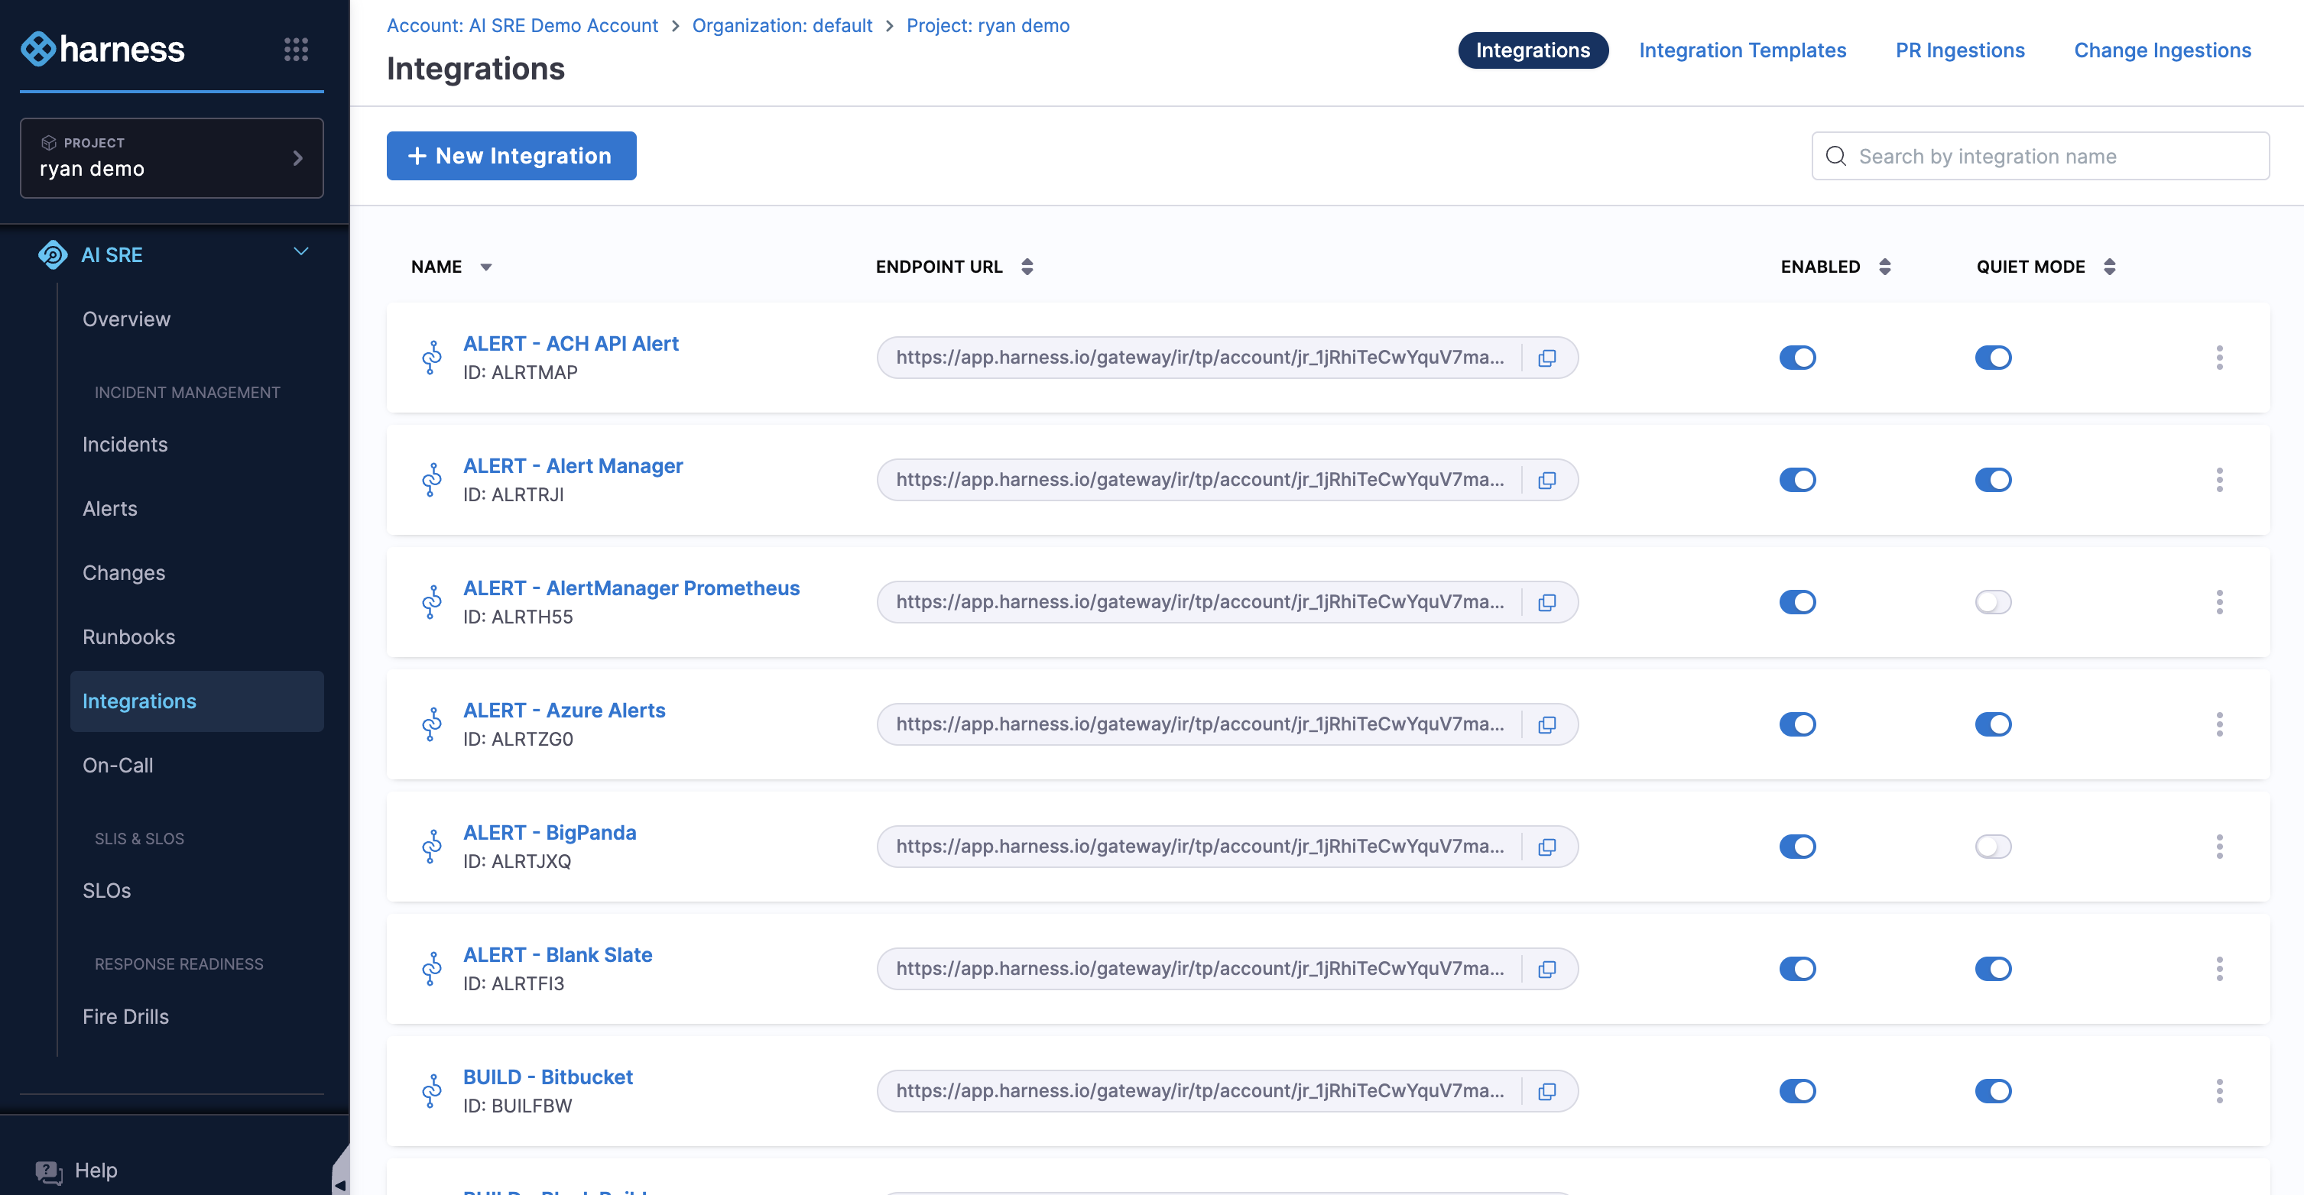Open more options for ALERT - Alert Manager

pyautogui.click(x=2219, y=480)
